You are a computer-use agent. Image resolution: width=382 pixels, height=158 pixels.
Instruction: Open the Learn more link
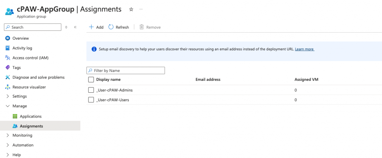304,49
